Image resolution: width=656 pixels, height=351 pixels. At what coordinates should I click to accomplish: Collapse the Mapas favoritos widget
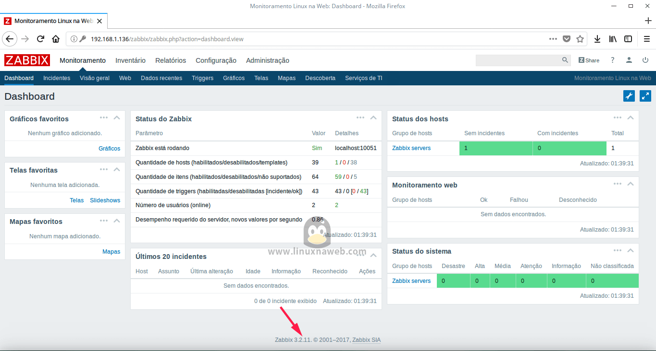[117, 220]
